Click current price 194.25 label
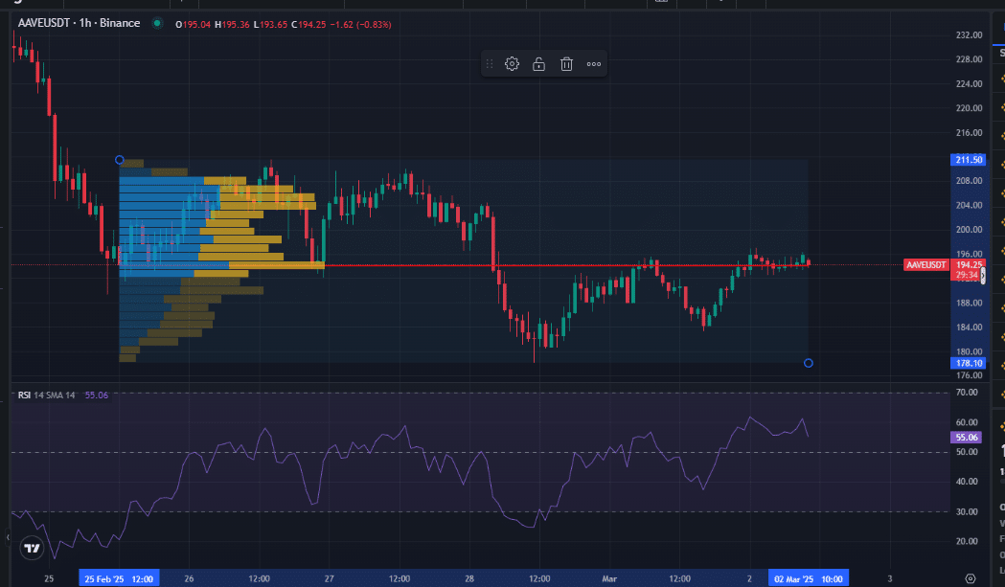The image size is (1005, 587). tap(968, 264)
